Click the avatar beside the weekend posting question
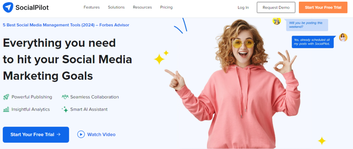The height and width of the screenshot is (149, 353). (x=276, y=21)
